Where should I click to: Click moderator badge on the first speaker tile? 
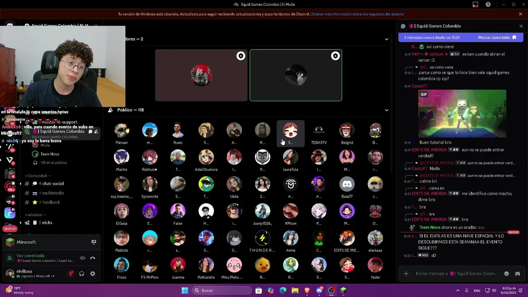(241, 56)
